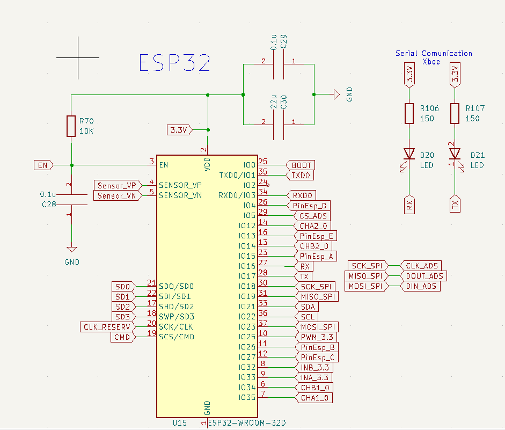Click the EN hierarchical label on the left
The height and width of the screenshot is (430, 505).
coord(42,165)
